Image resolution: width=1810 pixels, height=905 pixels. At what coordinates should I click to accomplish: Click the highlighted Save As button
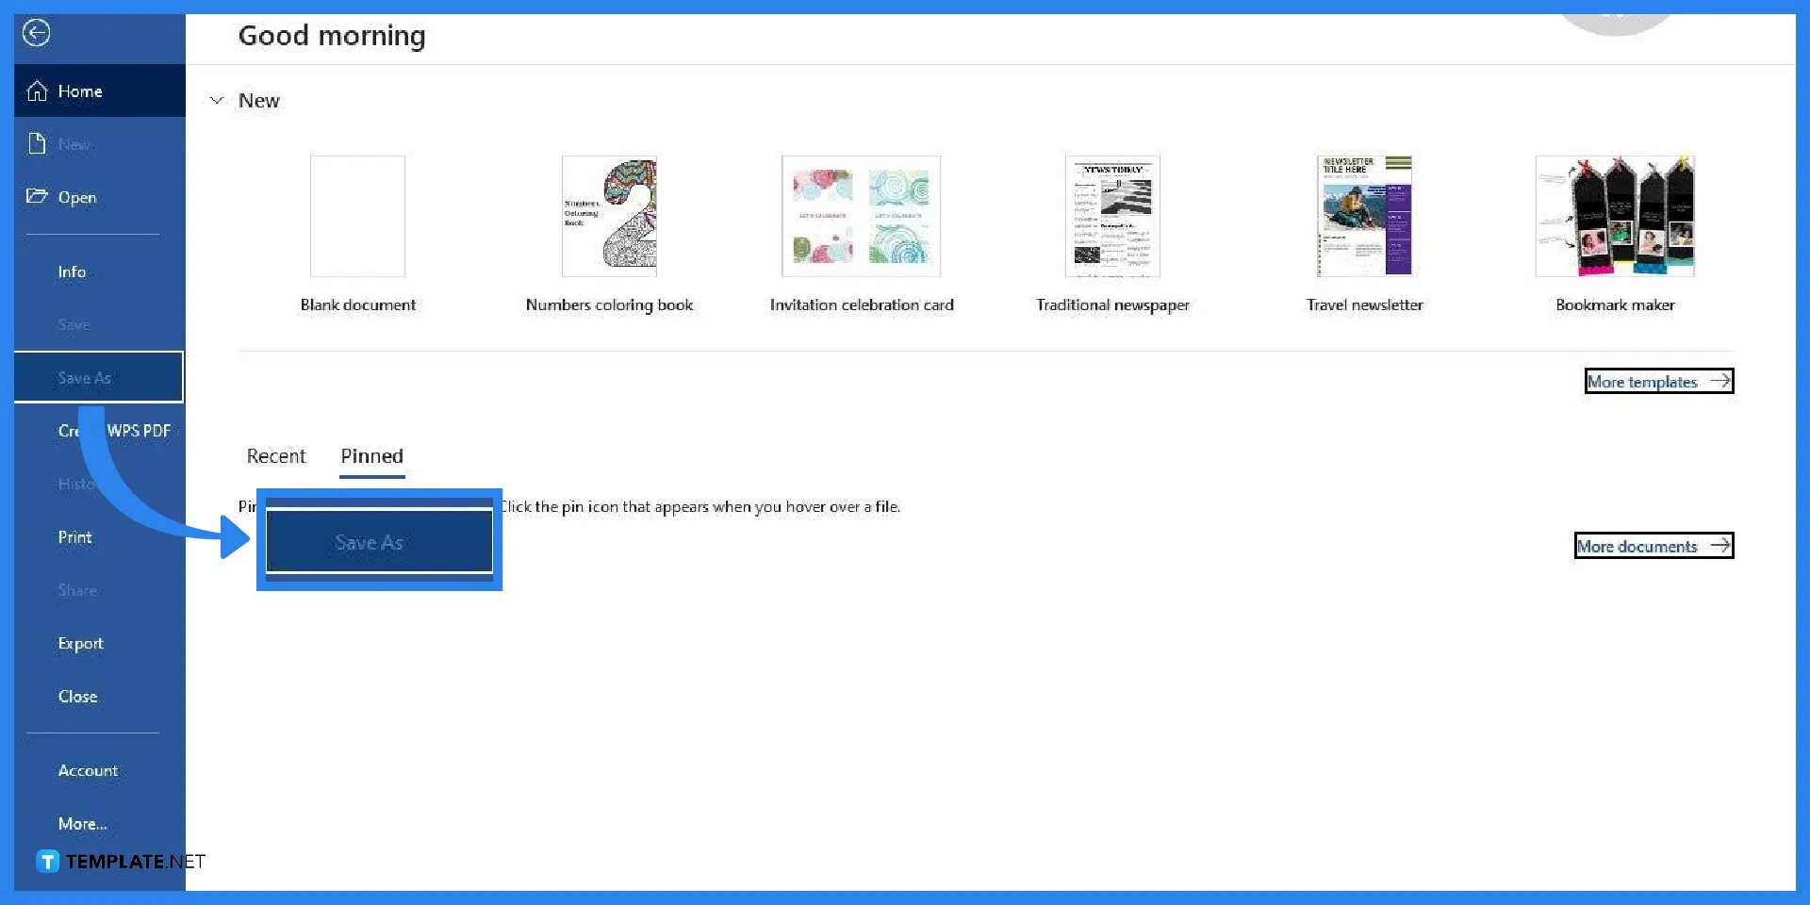click(379, 541)
